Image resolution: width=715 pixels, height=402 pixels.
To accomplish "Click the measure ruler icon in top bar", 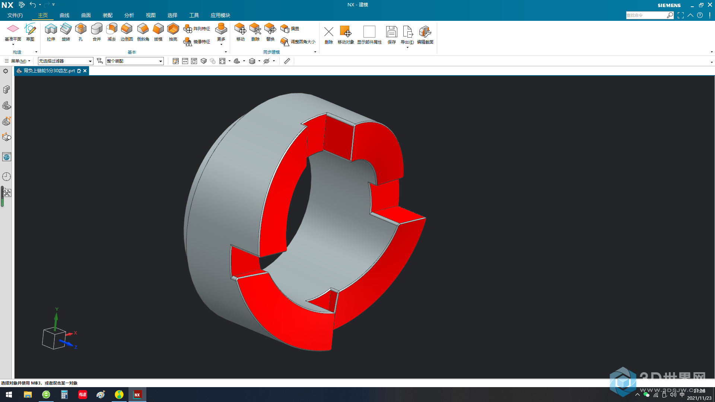I will click(287, 61).
